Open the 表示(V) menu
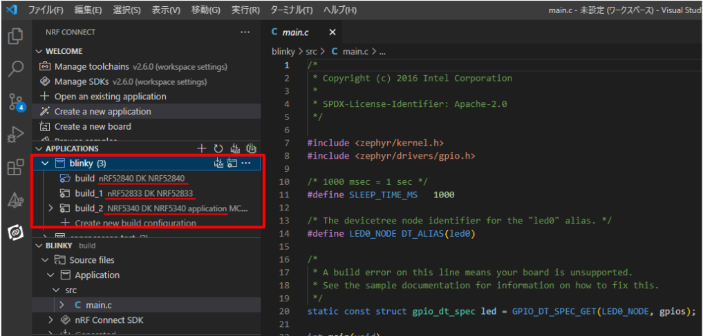703x336 pixels. click(166, 10)
